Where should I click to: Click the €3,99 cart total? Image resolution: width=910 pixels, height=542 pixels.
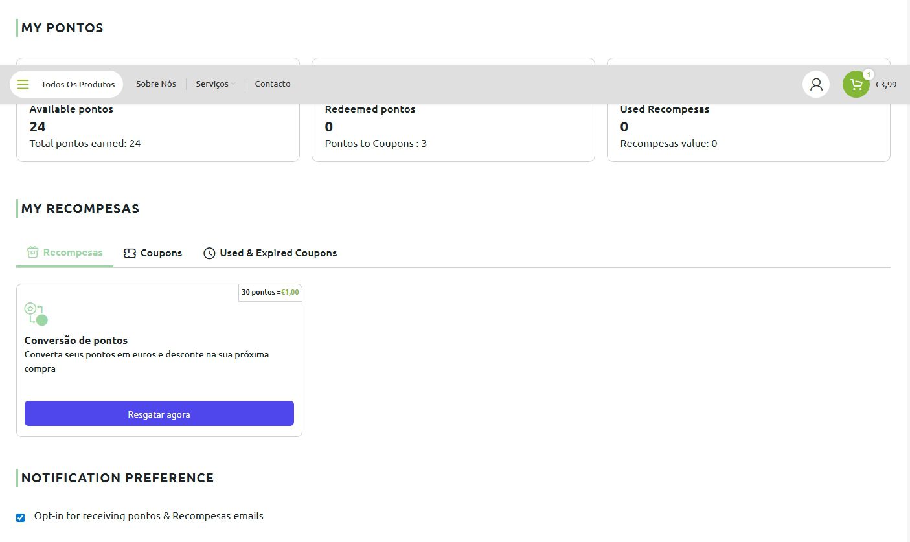pyautogui.click(x=886, y=84)
